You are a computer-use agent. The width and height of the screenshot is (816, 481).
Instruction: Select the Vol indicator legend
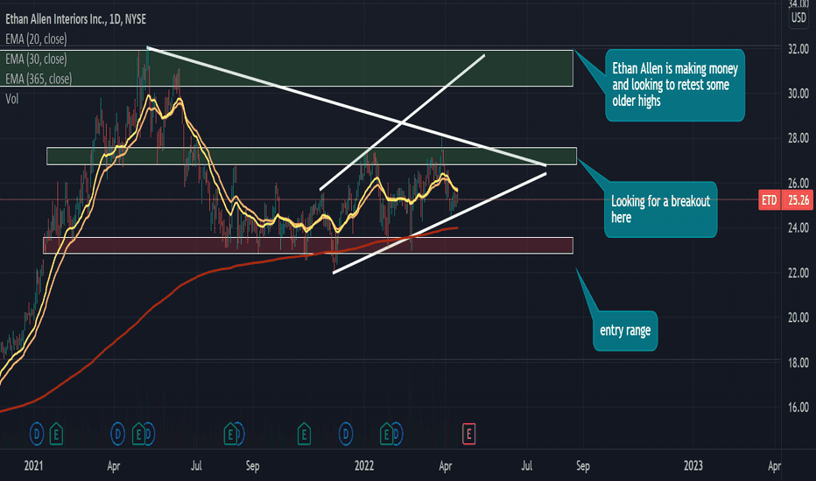(x=11, y=99)
